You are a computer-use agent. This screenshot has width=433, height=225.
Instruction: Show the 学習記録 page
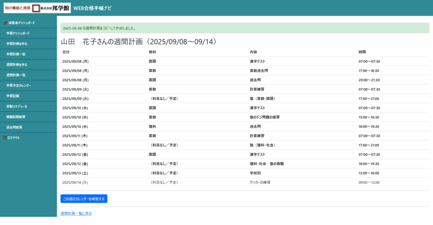13,96
